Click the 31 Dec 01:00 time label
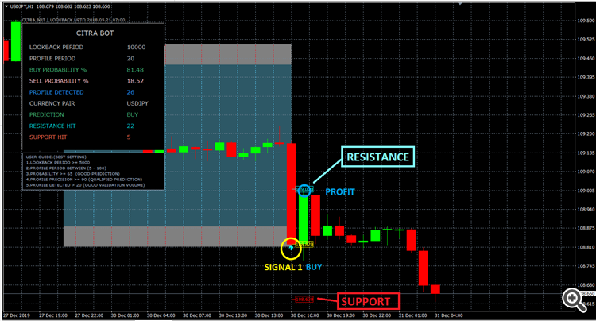 [x=412, y=315]
